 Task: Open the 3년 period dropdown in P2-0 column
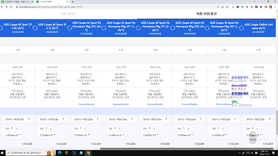point(9,129)
